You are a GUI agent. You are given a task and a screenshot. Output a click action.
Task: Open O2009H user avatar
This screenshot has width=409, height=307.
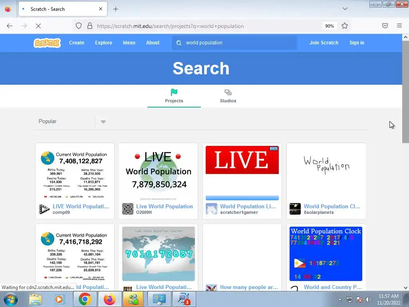click(128, 209)
